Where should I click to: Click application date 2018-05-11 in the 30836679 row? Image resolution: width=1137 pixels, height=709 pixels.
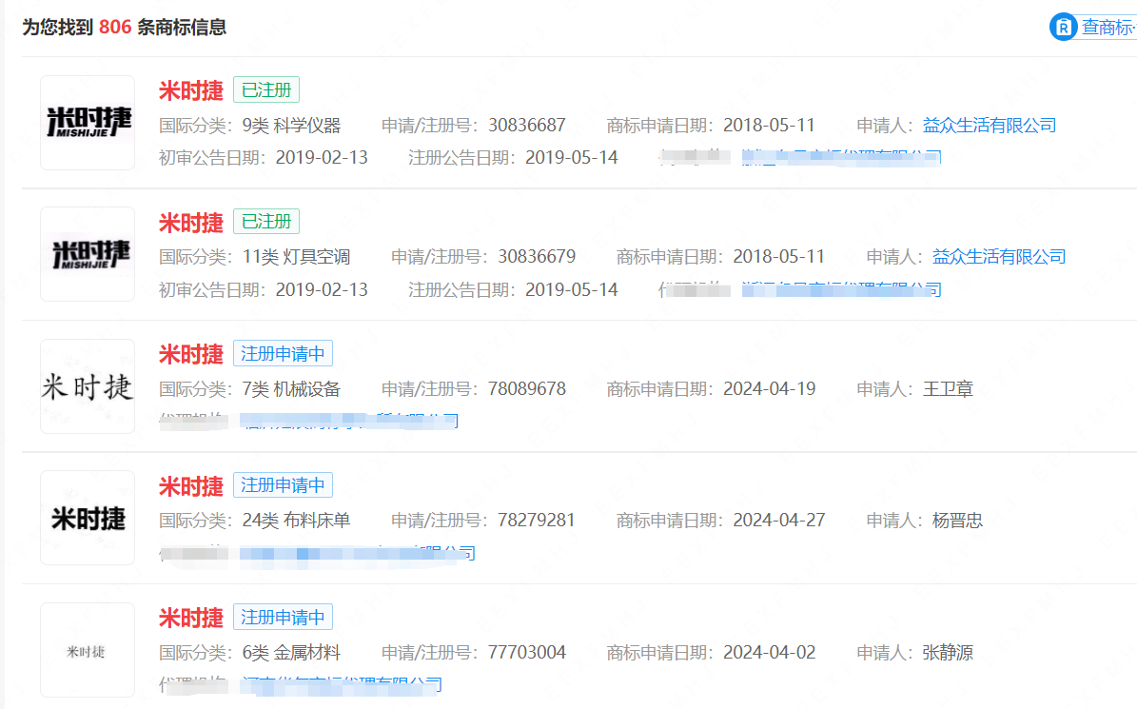point(779,257)
